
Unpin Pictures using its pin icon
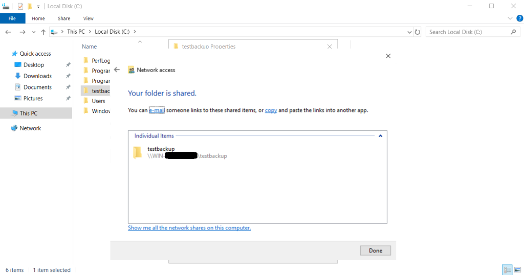point(68,99)
